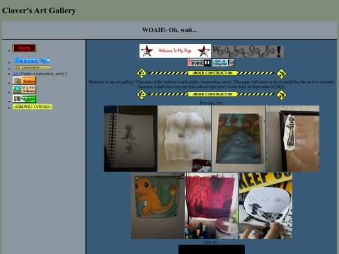Open the Library badge link

[33, 68]
